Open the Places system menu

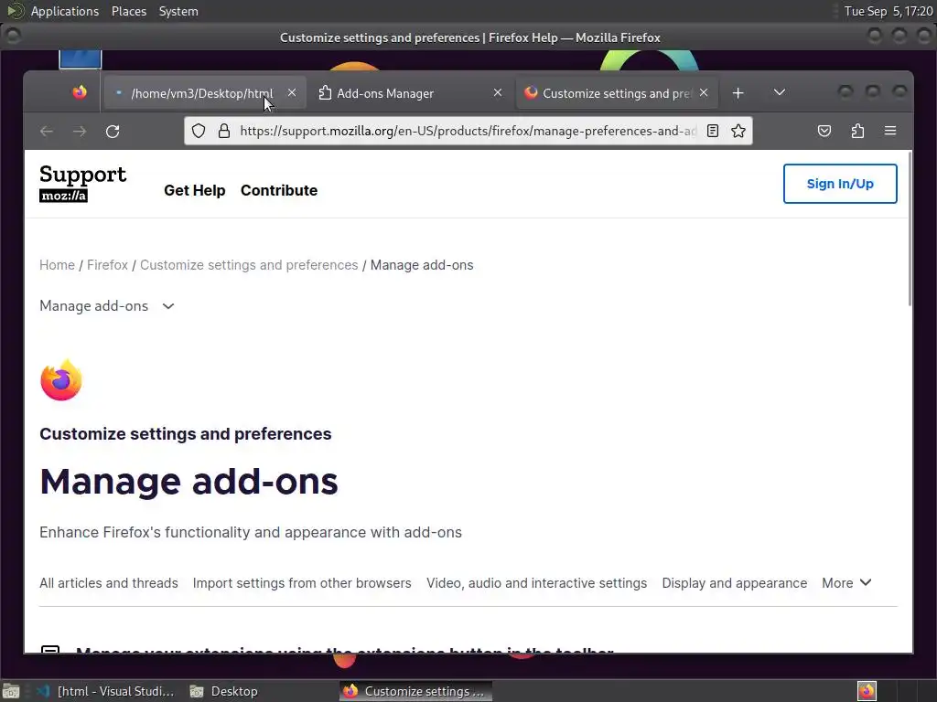(x=128, y=11)
